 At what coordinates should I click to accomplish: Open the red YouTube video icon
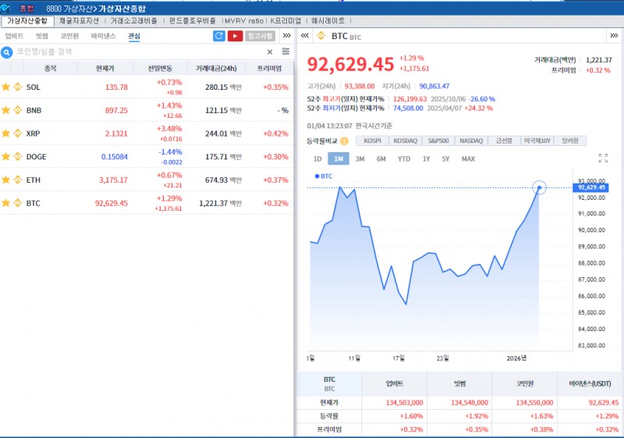[x=236, y=36]
